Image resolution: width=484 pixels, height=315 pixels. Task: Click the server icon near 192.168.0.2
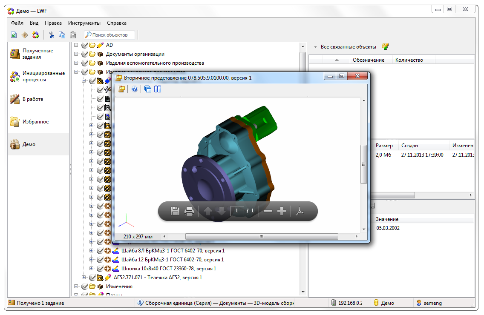(333, 303)
